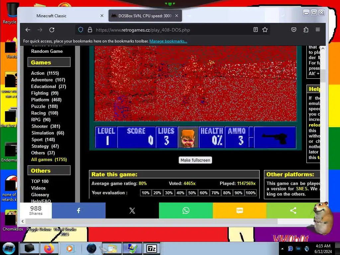Open the Recycle Bin desktop icon

[10, 13]
